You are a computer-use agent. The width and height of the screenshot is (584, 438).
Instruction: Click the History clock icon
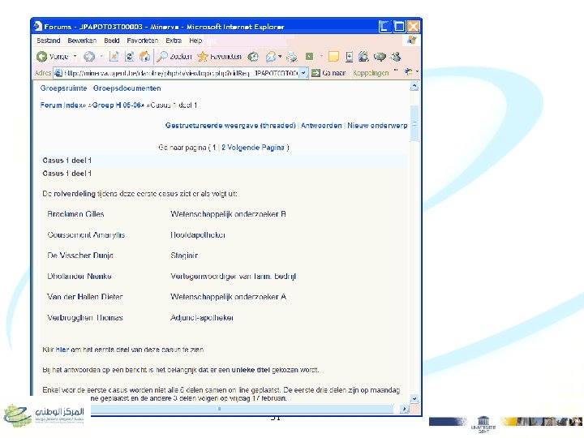click(x=253, y=57)
